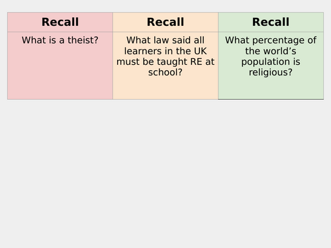Viewport: 331px width, 248px height.
Task: Click the word 'UK' in the orange cell
Action: (x=200, y=51)
